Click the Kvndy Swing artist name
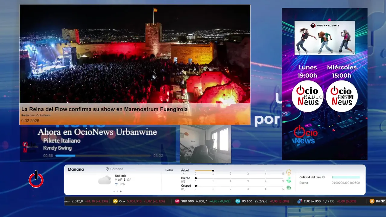This screenshot has width=386, height=217. pyautogui.click(x=57, y=148)
